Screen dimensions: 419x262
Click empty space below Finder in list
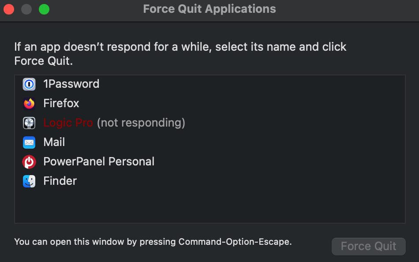209,205
